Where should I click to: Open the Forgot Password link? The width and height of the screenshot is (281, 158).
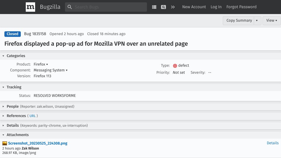click(241, 7)
